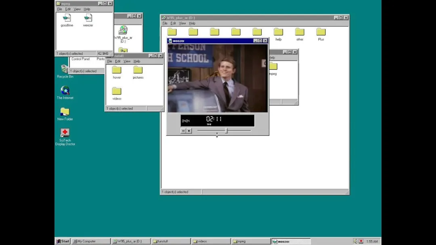
Task: Click the weezer video seek slider thumb
Action: point(226,131)
